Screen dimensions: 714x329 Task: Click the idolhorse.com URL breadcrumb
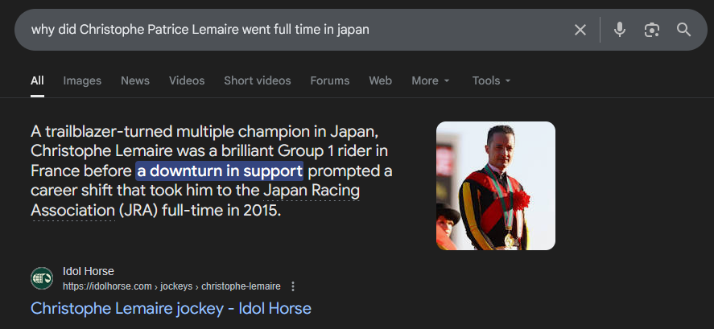[171, 286]
